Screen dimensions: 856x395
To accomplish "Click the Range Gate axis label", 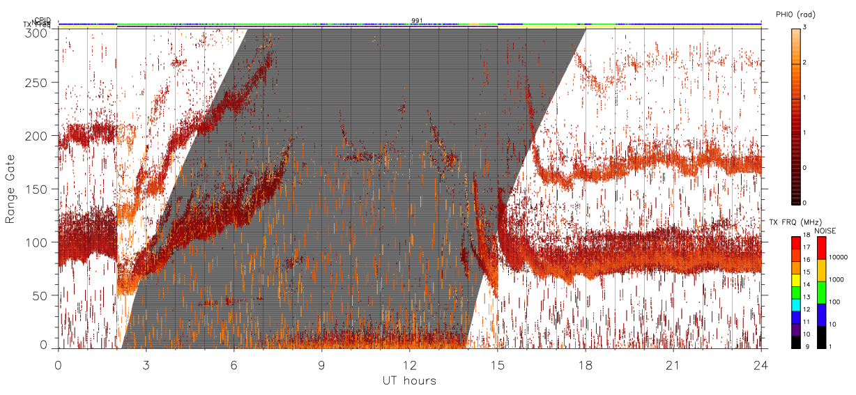I will pos(10,189).
